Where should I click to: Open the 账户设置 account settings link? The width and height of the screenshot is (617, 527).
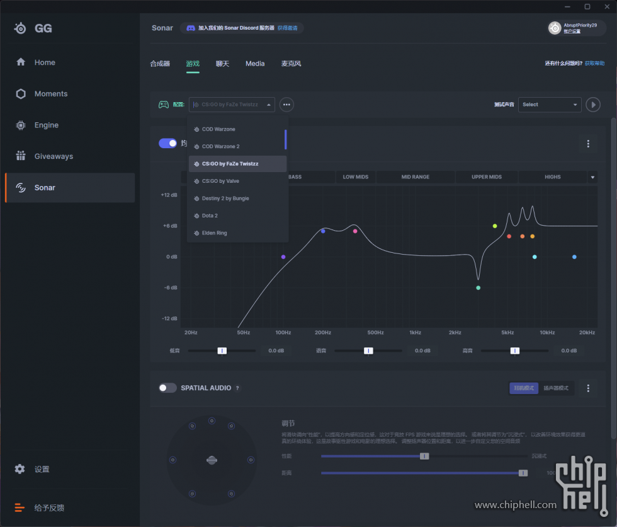pyautogui.click(x=572, y=31)
